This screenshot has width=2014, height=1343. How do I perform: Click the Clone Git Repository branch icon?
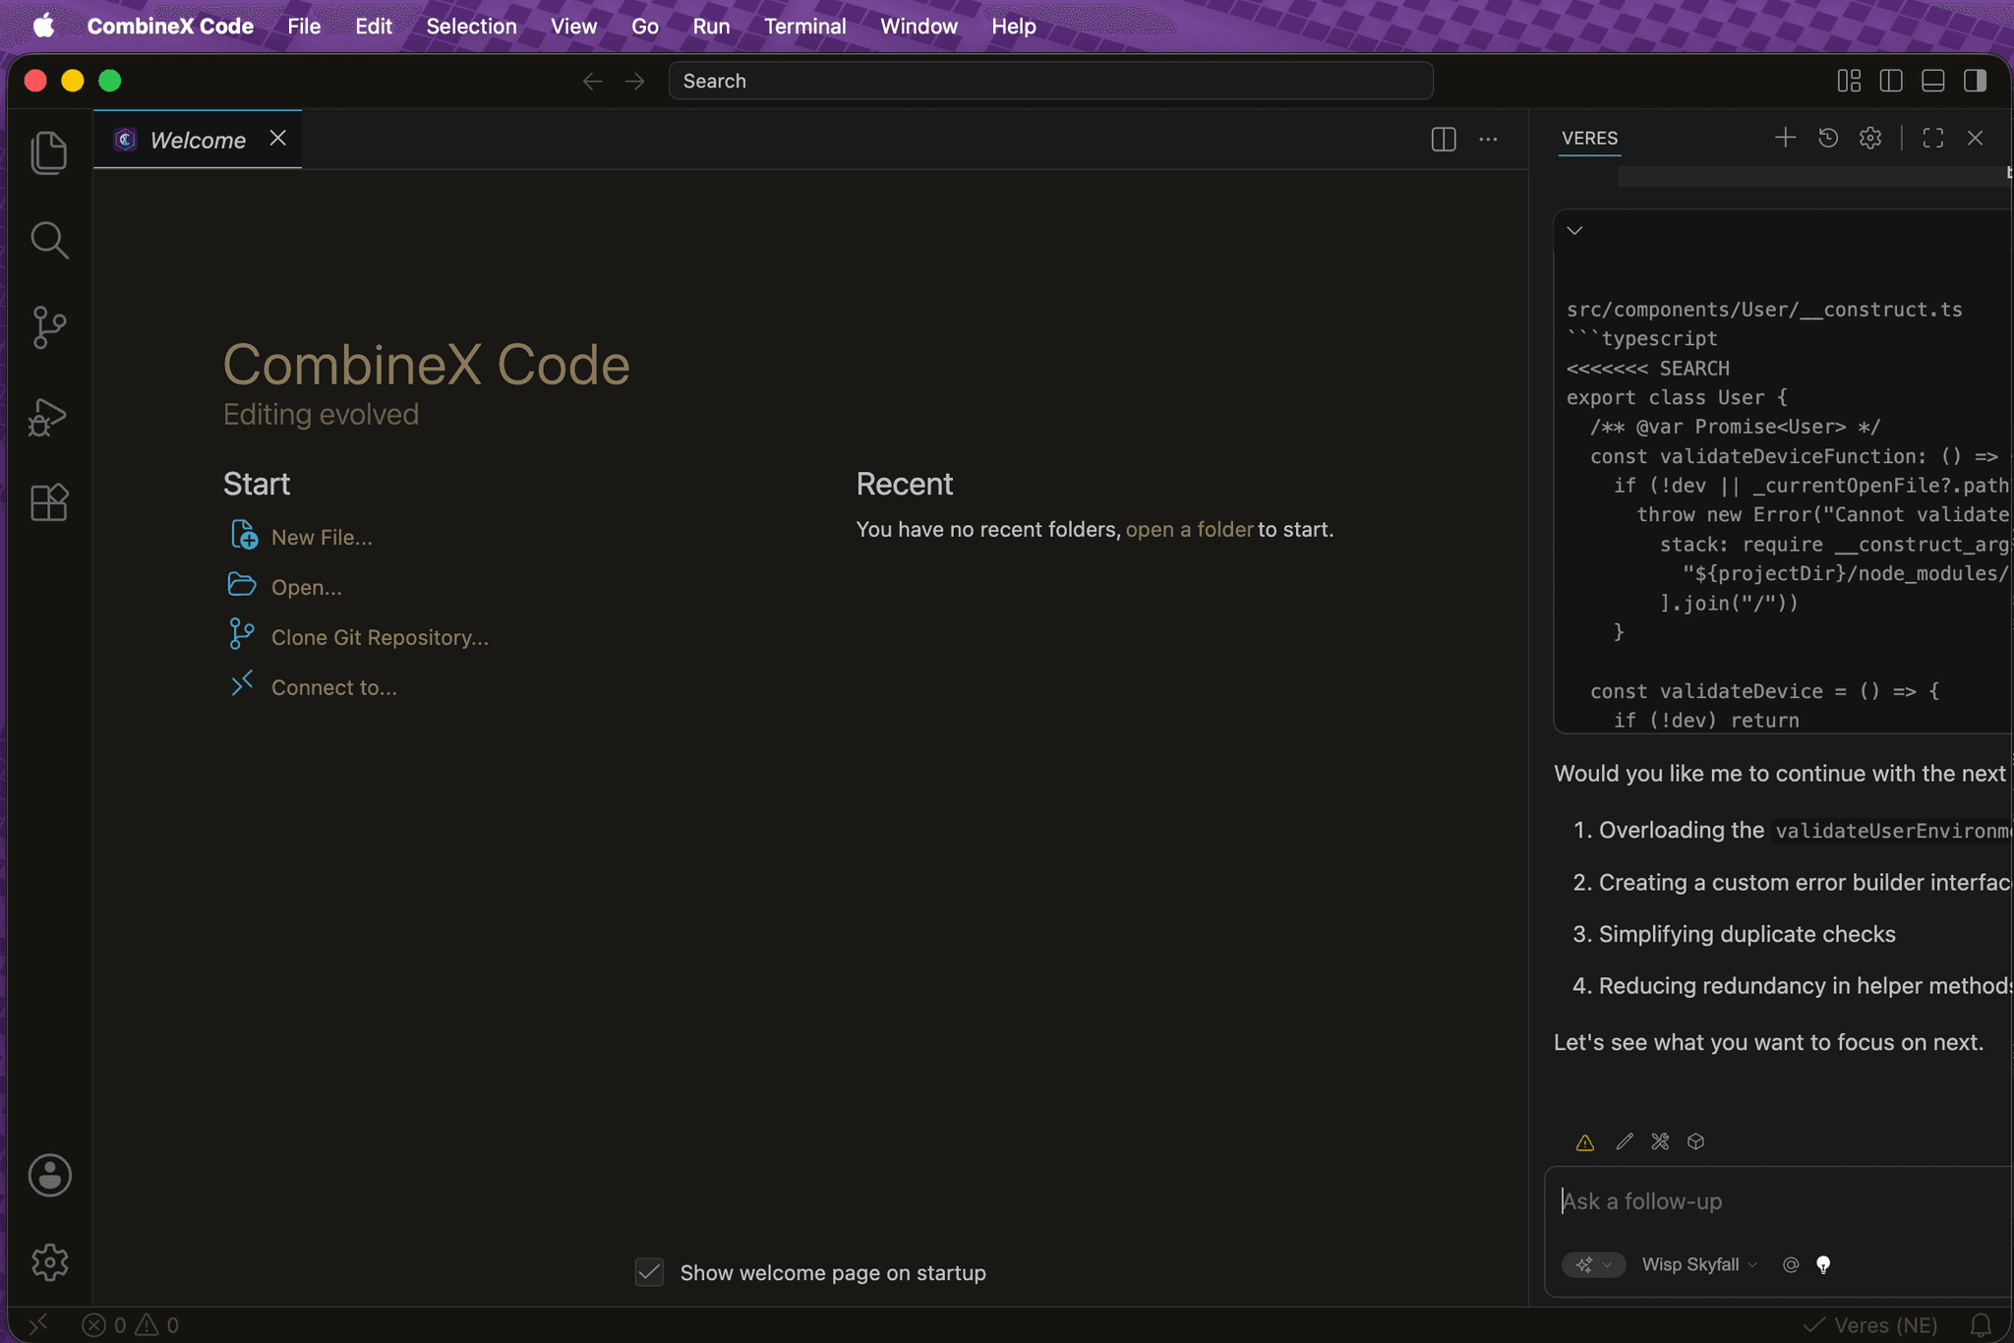[x=242, y=634]
